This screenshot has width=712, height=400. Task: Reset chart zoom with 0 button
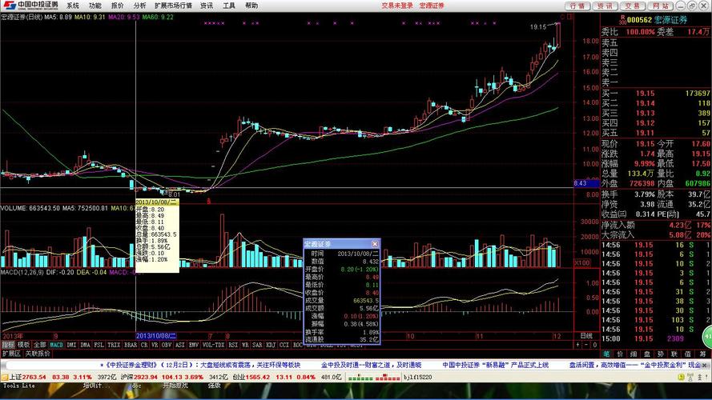tap(595, 345)
